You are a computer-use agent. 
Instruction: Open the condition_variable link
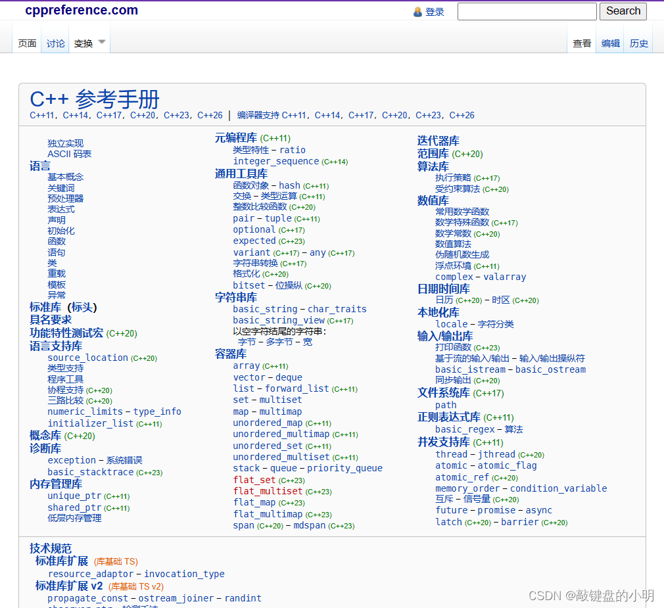pos(558,488)
